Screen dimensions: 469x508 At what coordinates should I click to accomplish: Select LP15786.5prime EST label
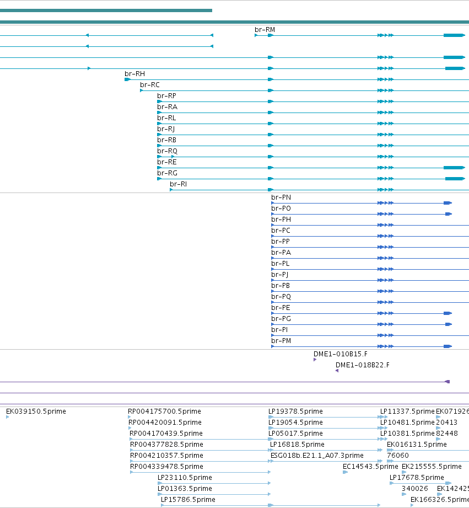[x=188, y=499]
